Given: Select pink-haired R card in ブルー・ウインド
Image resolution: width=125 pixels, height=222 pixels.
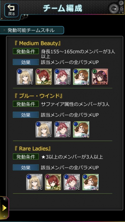Looking at the screenshot, I should pyautogui.click(x=62, y=129).
